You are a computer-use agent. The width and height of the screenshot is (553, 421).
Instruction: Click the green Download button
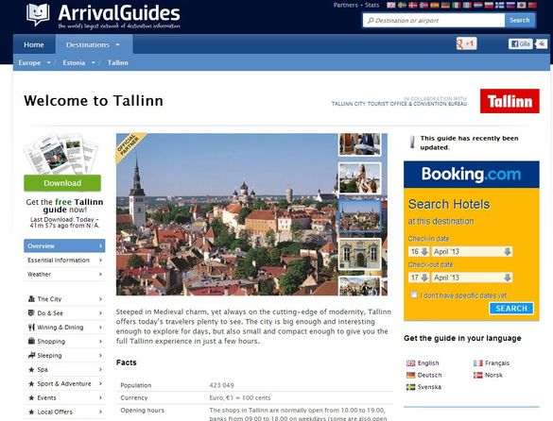(62, 183)
